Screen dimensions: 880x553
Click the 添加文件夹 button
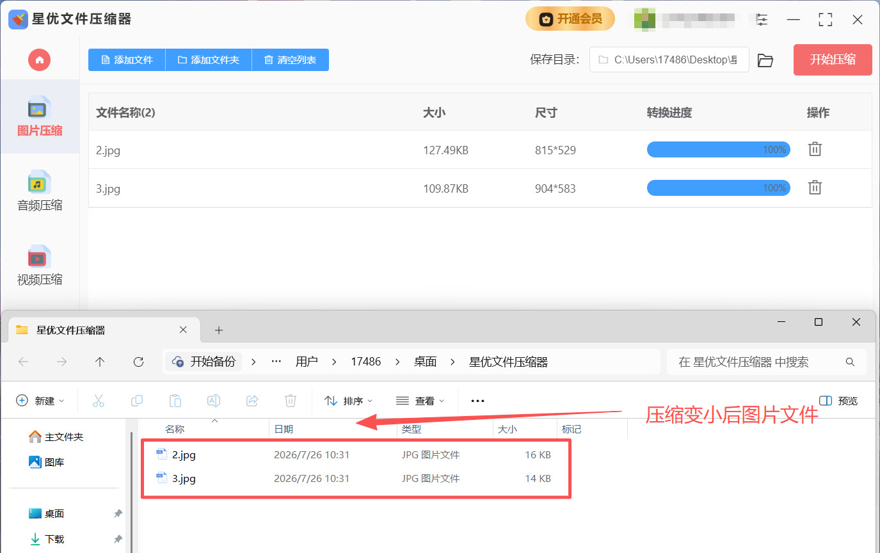point(209,60)
